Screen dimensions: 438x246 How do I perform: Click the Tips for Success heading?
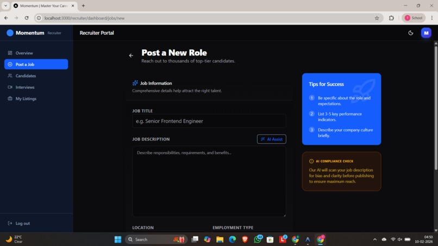point(326,84)
